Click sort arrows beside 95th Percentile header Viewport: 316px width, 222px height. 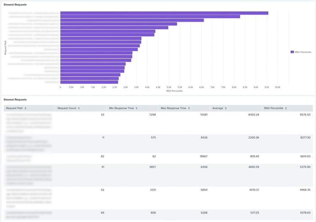(286, 108)
